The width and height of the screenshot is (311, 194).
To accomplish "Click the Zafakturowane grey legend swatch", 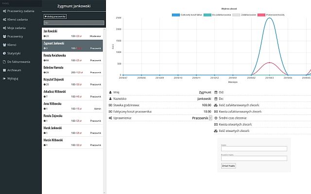I will tap(237, 15).
